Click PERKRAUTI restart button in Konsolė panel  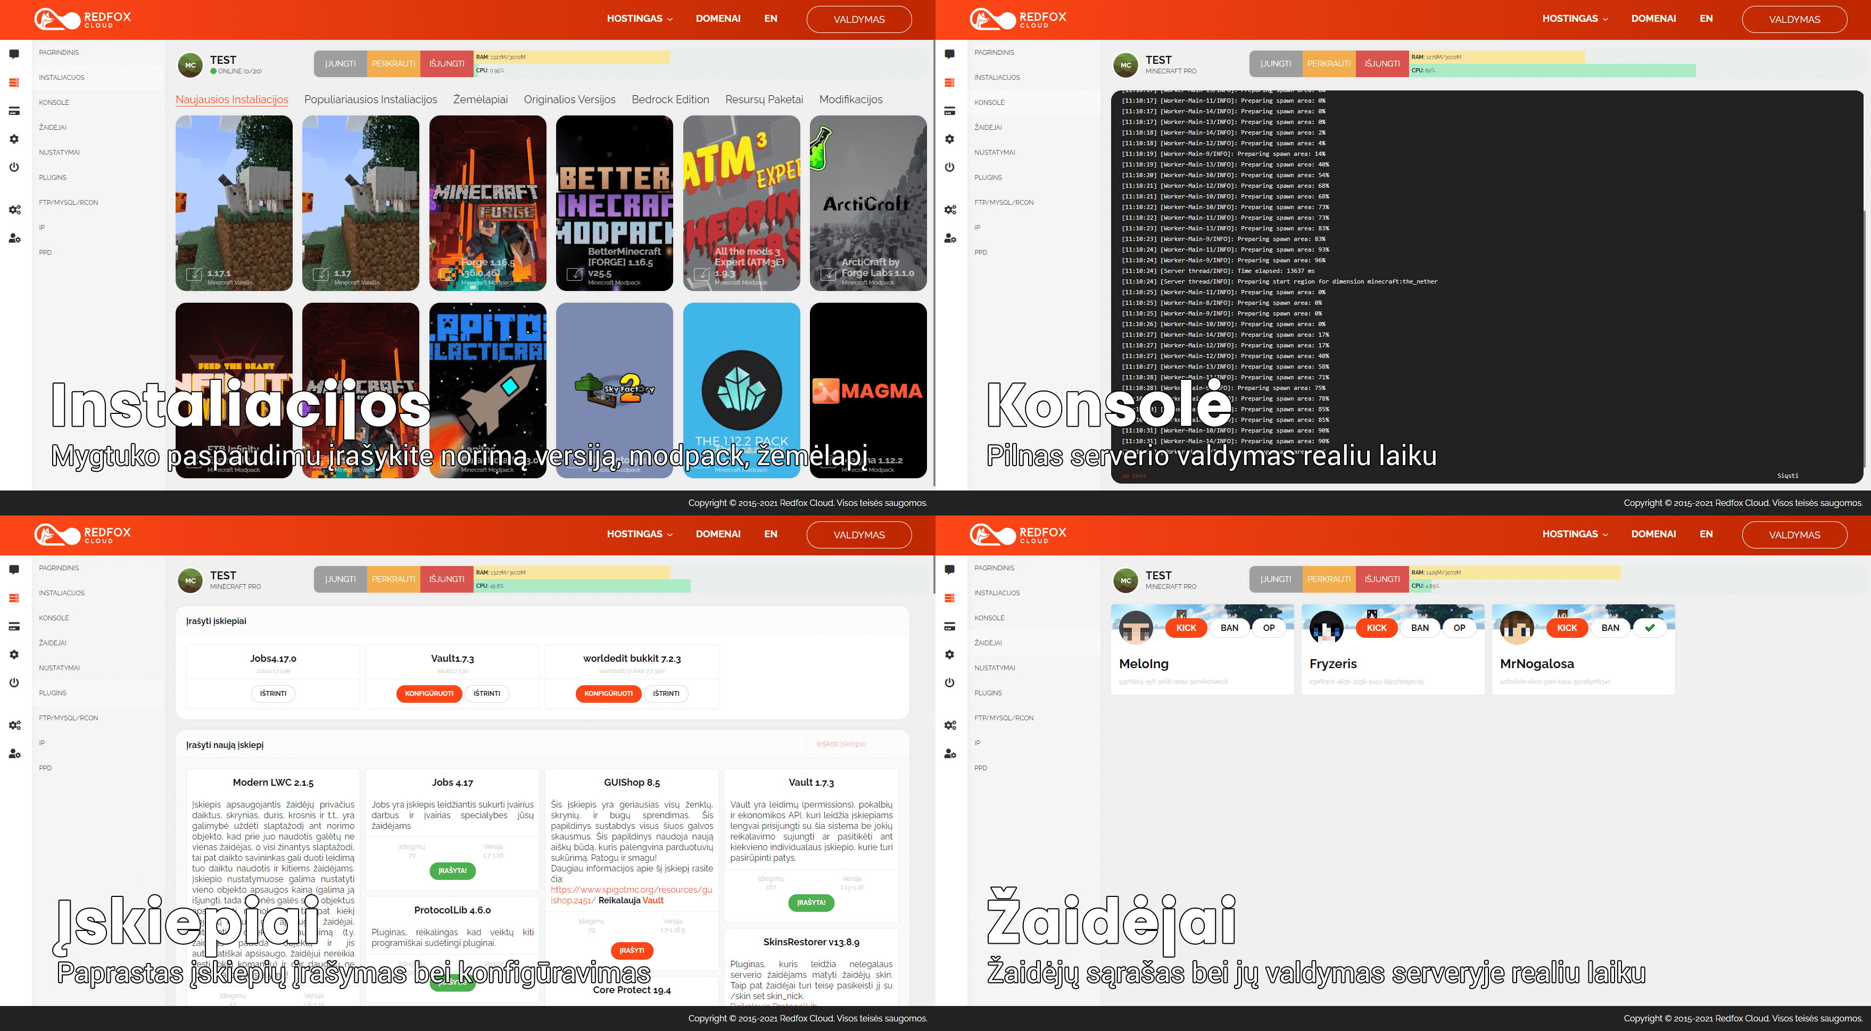point(1328,64)
